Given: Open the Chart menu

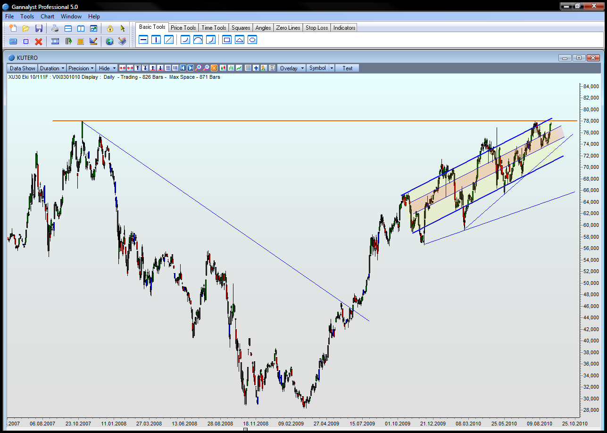Looking at the screenshot, I should tap(47, 17).
